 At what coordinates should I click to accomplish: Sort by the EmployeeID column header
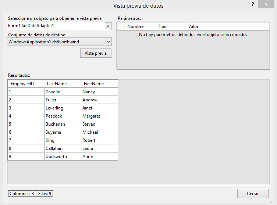[x=26, y=84]
